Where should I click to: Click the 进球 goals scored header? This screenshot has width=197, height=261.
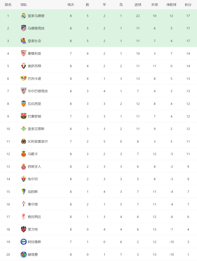(x=138, y=5)
